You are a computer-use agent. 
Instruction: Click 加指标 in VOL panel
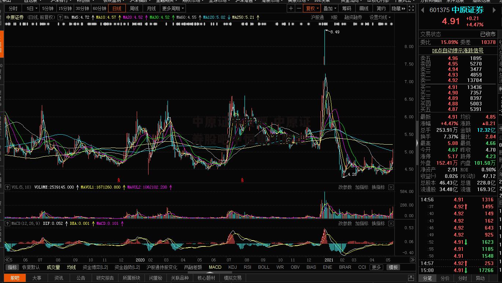(x=362, y=187)
